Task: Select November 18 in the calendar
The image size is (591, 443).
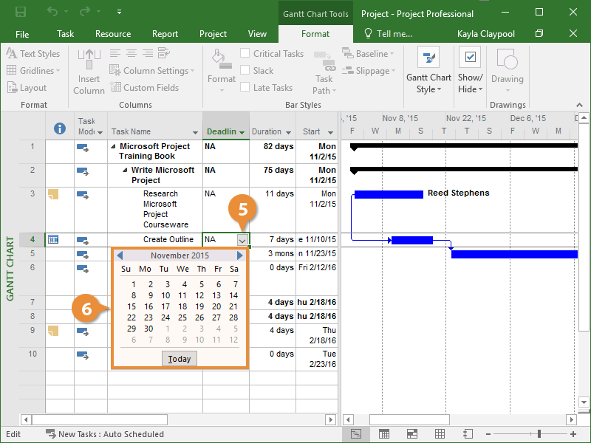Action: tap(182, 306)
